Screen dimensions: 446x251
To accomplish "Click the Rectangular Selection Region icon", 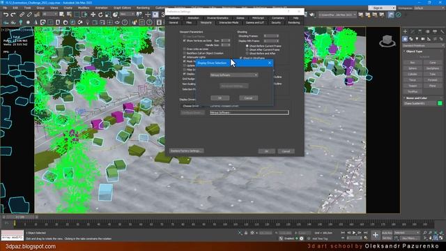I will (x=77, y=15).
